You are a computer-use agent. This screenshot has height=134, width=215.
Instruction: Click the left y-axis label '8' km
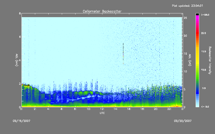click(x=20, y=13)
